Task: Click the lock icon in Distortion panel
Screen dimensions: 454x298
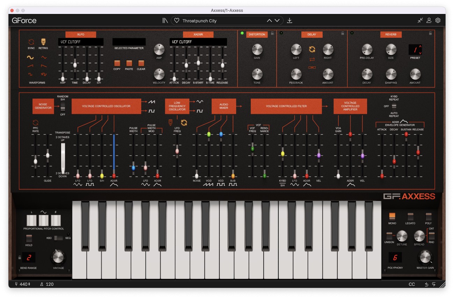Action: (272, 33)
